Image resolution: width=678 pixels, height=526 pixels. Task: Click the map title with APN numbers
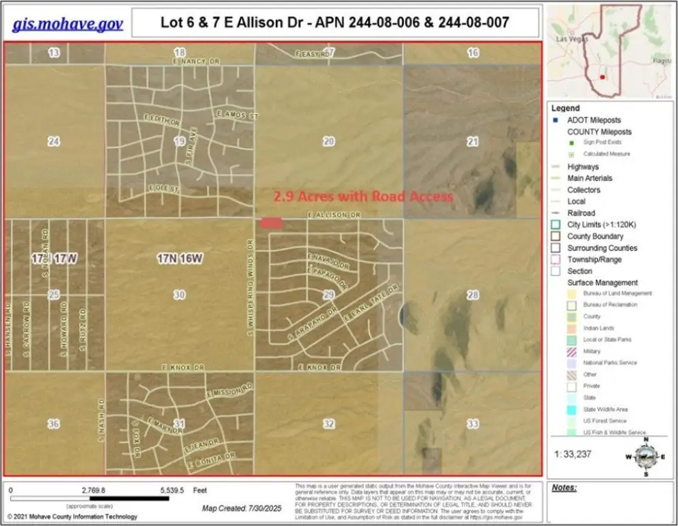tap(335, 22)
